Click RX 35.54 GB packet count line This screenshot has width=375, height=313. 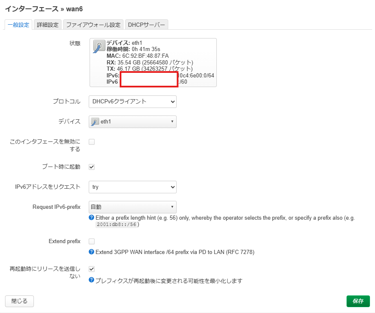150,62
